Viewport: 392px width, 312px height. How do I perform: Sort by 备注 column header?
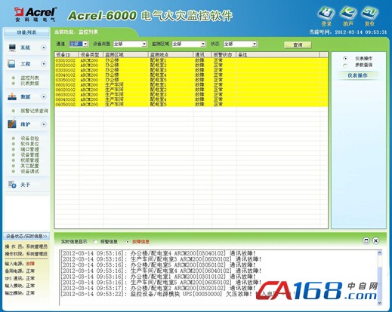(x=278, y=55)
